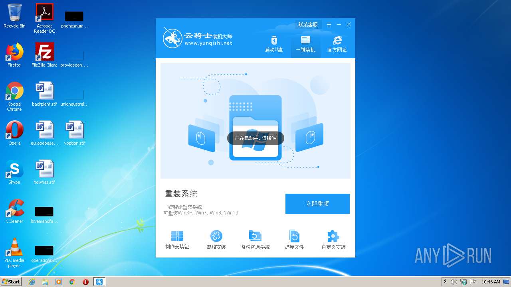Click the 重装系统 heading text
Image resolution: width=511 pixels, height=287 pixels.
coord(181,194)
